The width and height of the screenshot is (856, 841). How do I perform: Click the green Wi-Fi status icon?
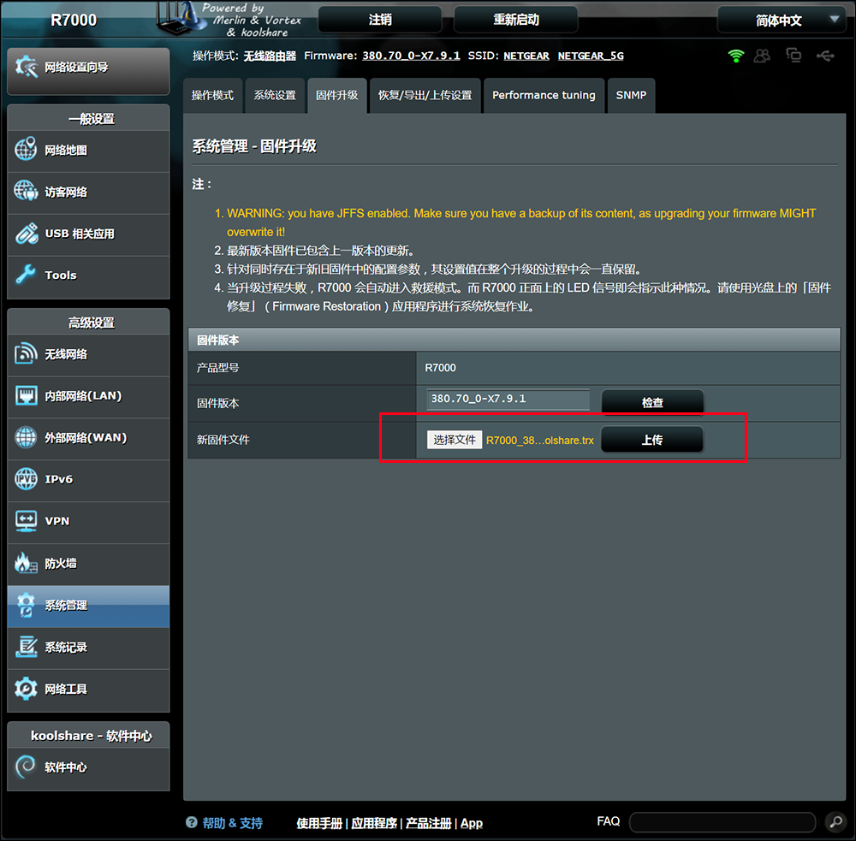(x=734, y=54)
